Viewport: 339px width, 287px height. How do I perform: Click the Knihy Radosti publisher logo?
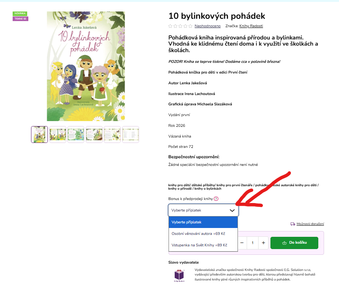click(179, 276)
